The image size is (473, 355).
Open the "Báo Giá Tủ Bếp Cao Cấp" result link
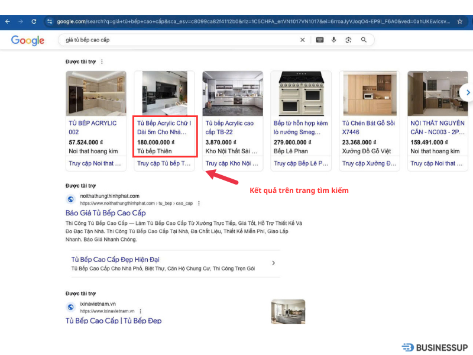pos(106,213)
